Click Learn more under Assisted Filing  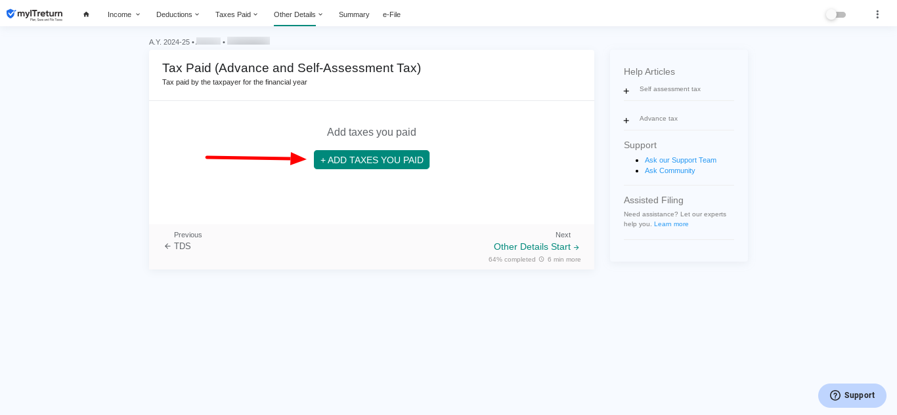(x=671, y=224)
